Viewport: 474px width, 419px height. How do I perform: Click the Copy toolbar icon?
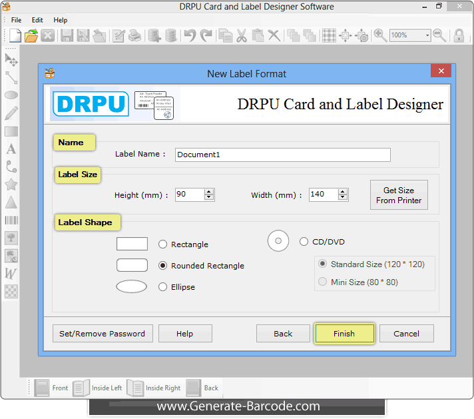click(226, 35)
